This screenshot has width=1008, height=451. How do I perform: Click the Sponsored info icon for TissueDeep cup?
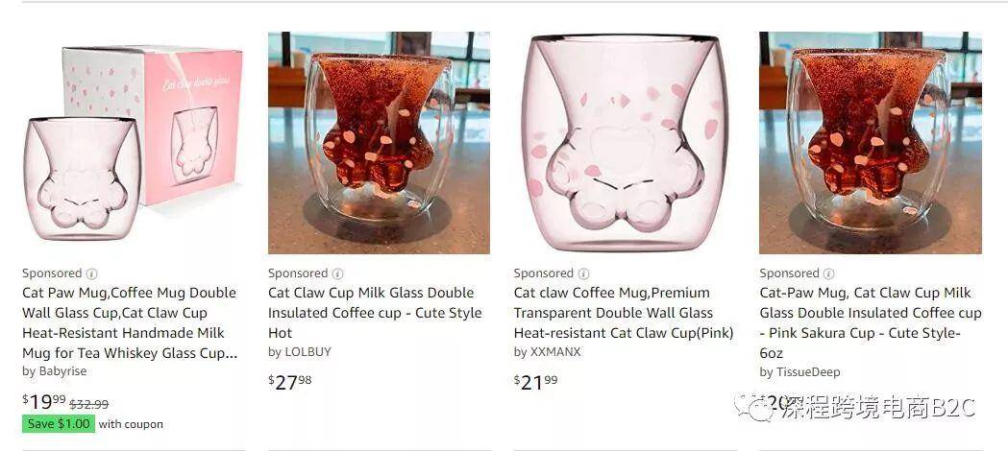[828, 273]
